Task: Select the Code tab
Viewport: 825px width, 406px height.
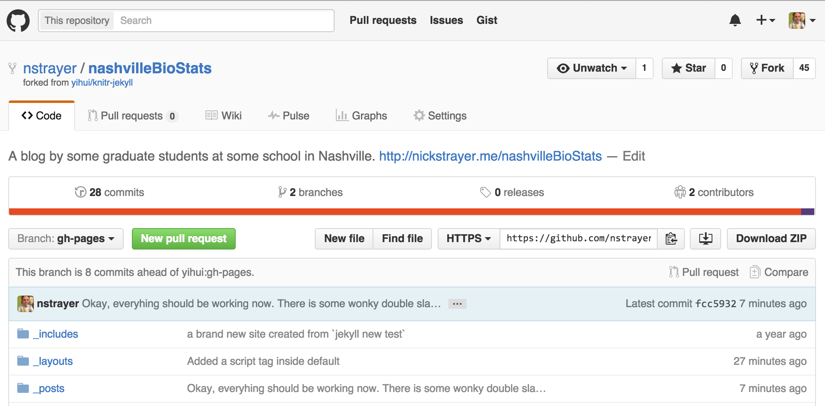Action: pos(42,116)
